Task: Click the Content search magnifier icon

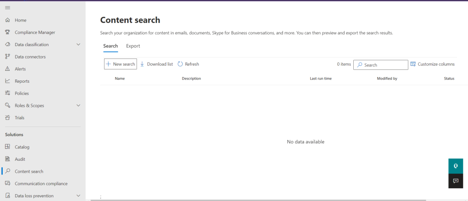Action: (x=8, y=171)
